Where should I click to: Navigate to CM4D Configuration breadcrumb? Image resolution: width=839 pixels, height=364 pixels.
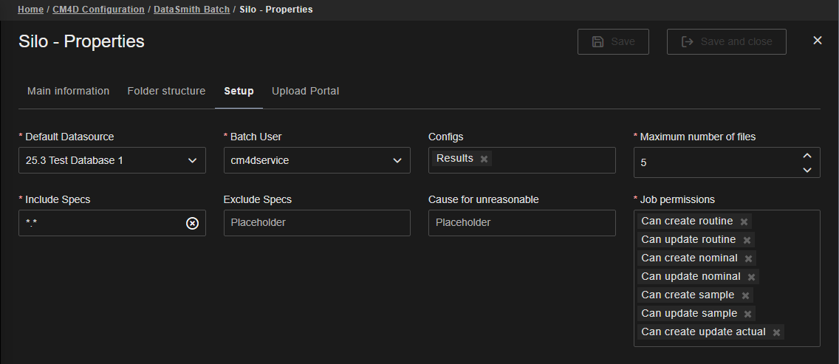point(98,10)
